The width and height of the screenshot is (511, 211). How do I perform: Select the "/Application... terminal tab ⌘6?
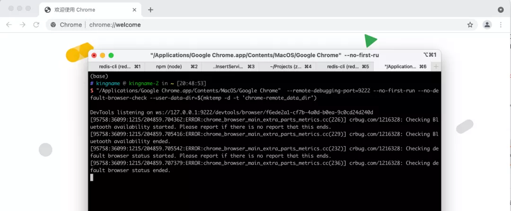(402, 66)
